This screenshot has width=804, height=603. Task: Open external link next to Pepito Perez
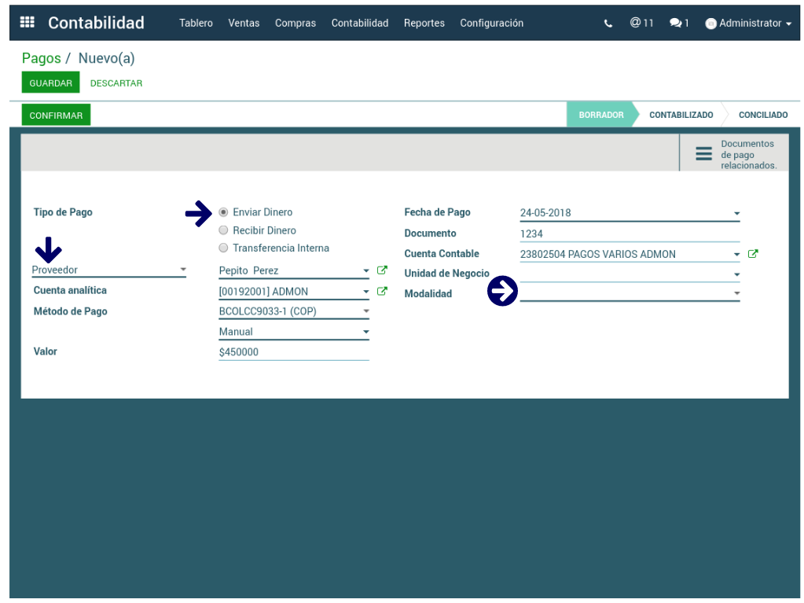(383, 270)
